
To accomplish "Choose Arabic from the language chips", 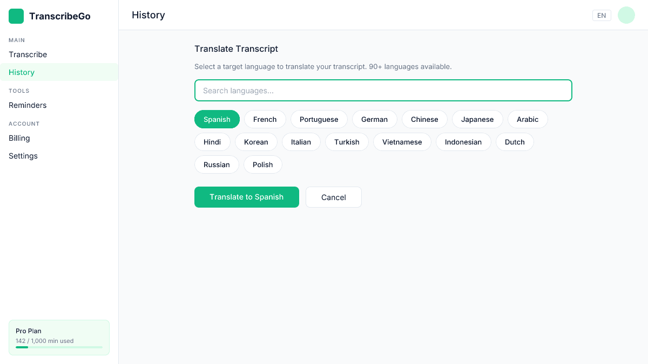I will (x=528, y=119).
